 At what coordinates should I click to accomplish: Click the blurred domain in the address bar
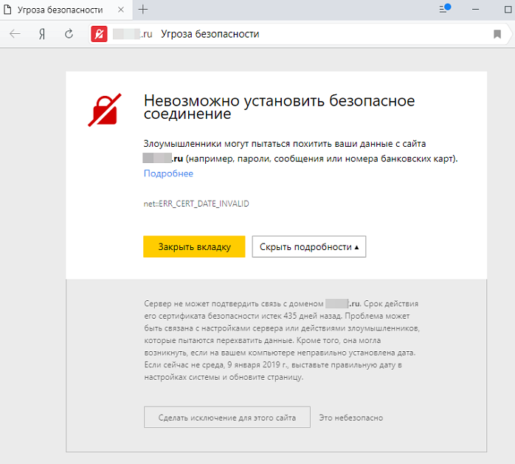pyautogui.click(x=132, y=34)
